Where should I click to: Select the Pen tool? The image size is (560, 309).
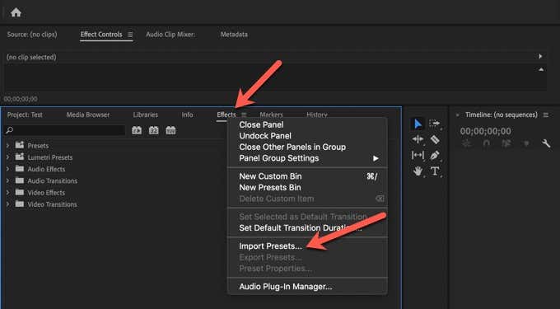[435, 155]
